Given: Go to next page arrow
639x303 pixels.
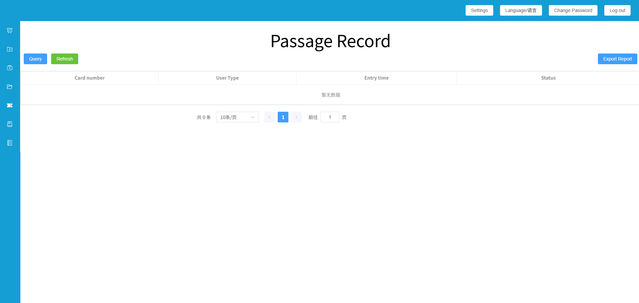Looking at the screenshot, I should pyautogui.click(x=296, y=117).
